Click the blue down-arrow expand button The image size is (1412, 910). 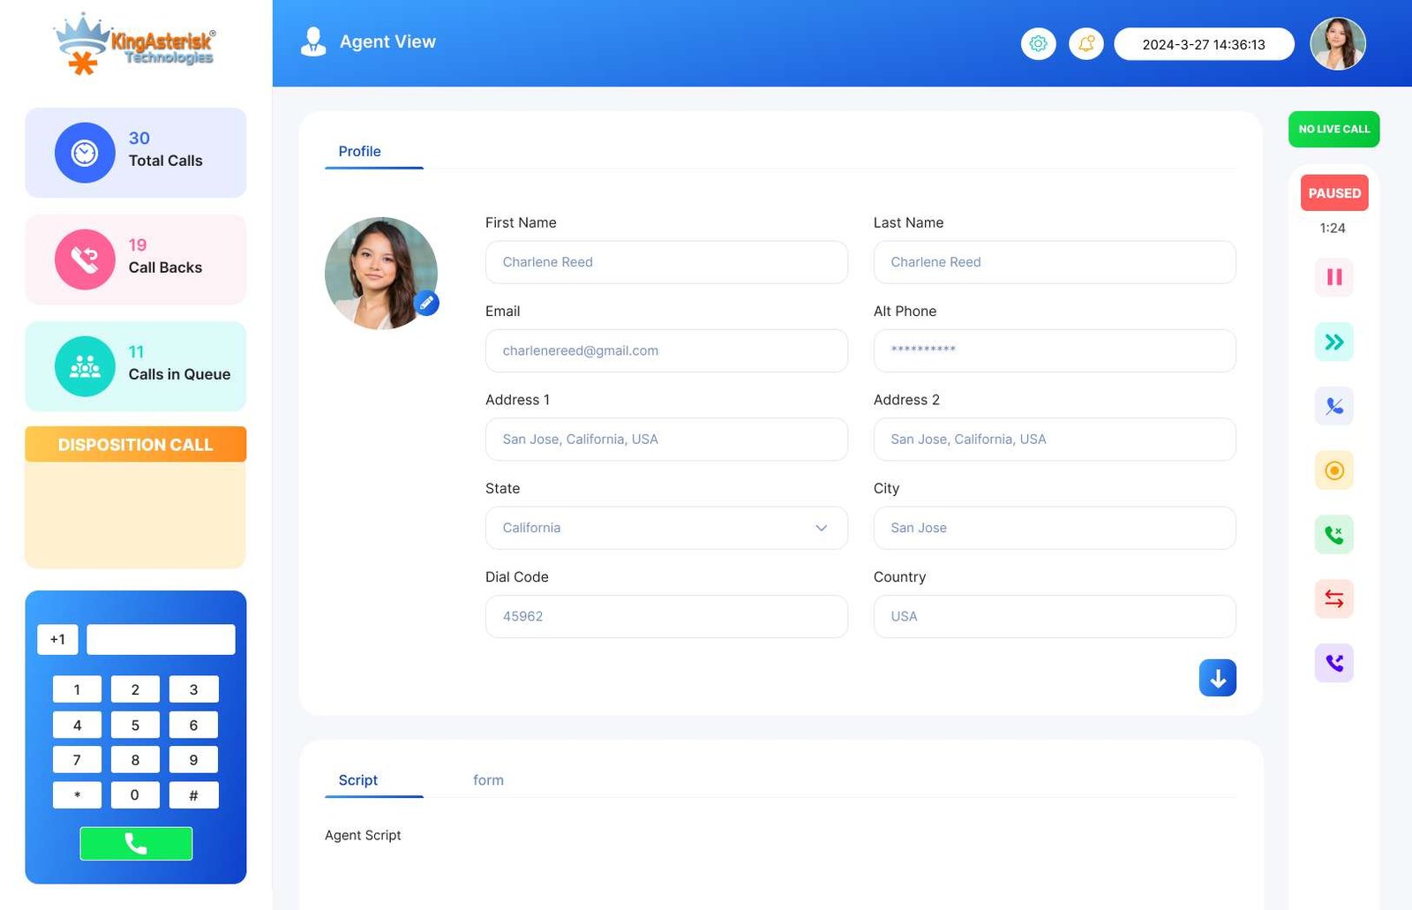[x=1217, y=678]
